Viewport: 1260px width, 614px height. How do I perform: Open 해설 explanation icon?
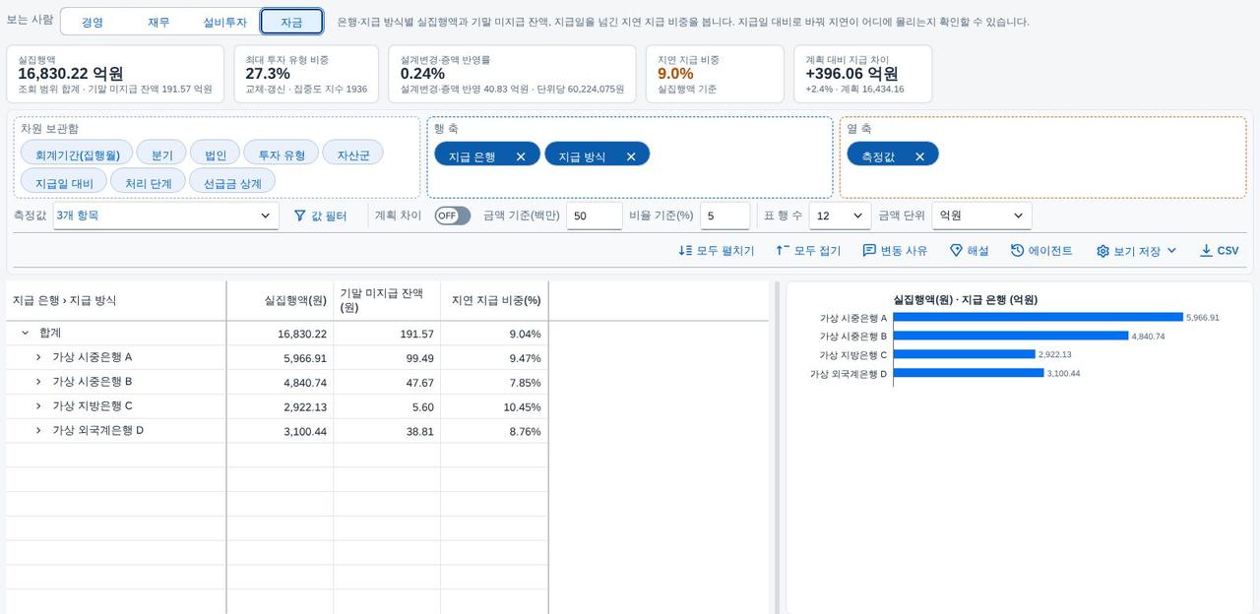point(956,251)
